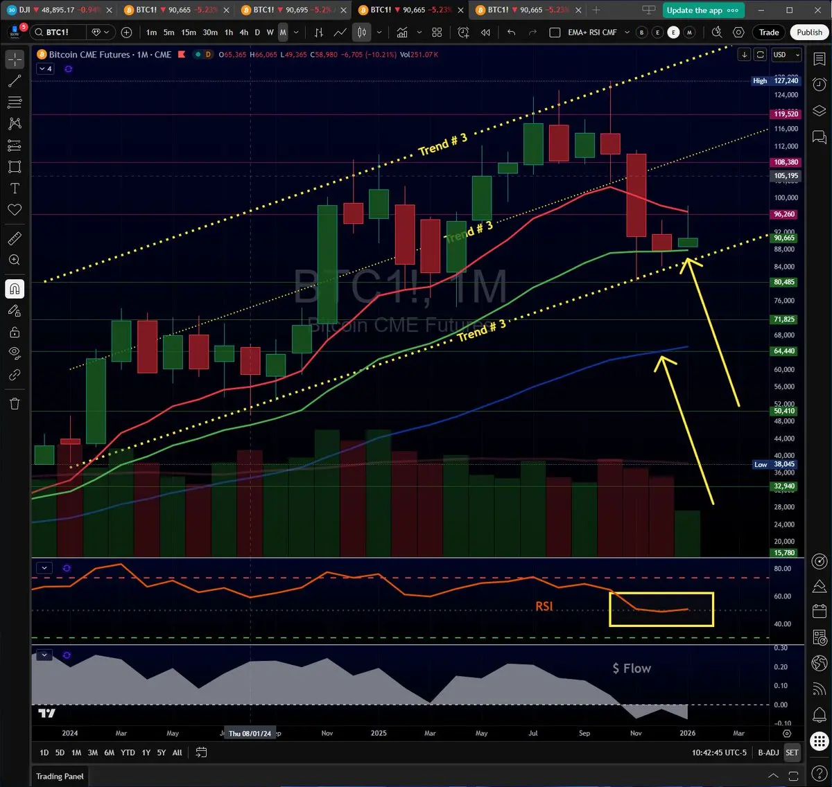Screen dimensions: 832x787
Task: Collapse the RSI pane legend
Action: click(44, 568)
